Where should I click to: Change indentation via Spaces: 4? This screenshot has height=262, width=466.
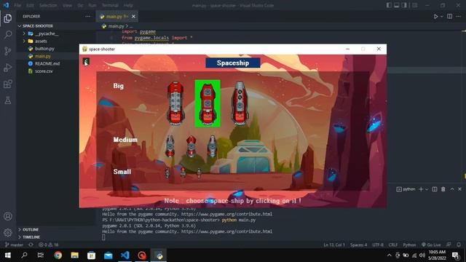[x=358, y=245]
